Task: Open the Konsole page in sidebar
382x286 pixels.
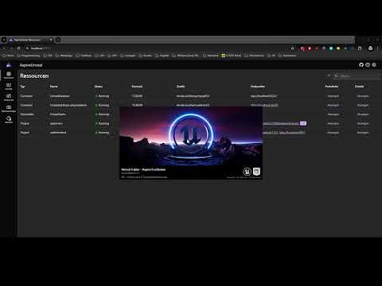Action: click(9, 87)
